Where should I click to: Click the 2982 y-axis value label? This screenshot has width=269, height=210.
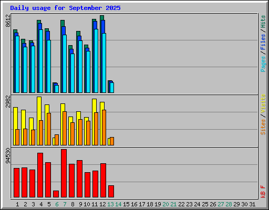point(8,101)
